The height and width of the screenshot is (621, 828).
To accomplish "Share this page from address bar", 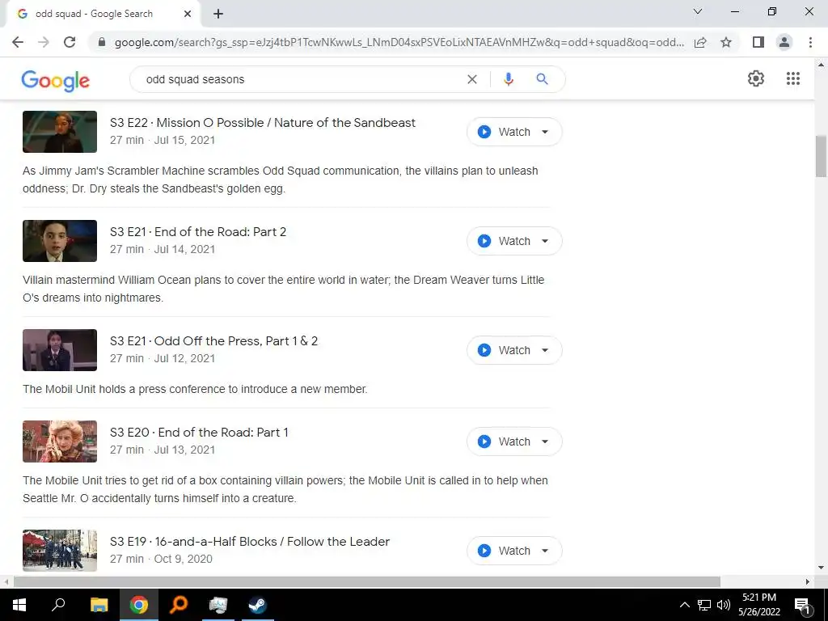I will [700, 42].
